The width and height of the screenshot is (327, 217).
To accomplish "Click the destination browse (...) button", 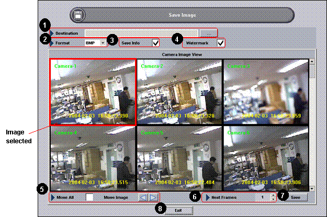I will pos(208,32).
